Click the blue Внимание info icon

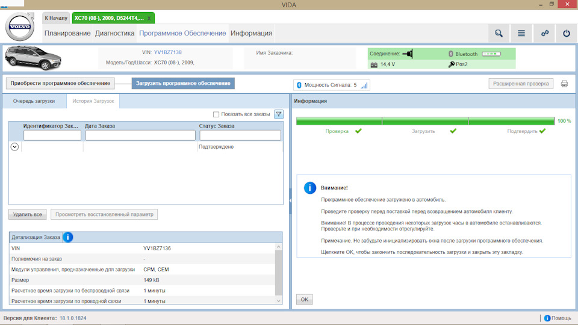309,188
